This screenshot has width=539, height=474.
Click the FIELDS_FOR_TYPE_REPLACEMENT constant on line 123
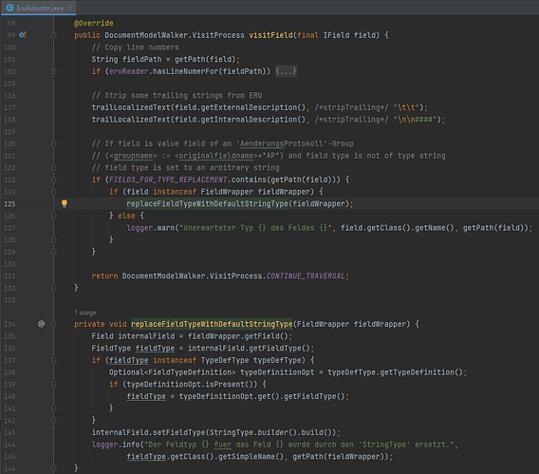coord(168,180)
